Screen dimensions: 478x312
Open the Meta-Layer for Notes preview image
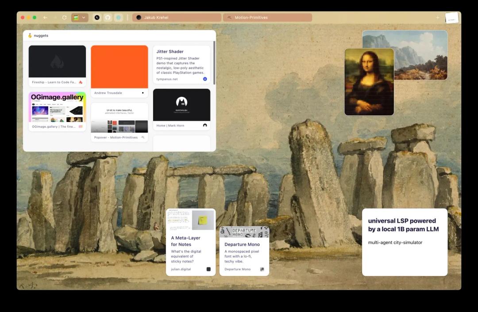click(x=191, y=220)
